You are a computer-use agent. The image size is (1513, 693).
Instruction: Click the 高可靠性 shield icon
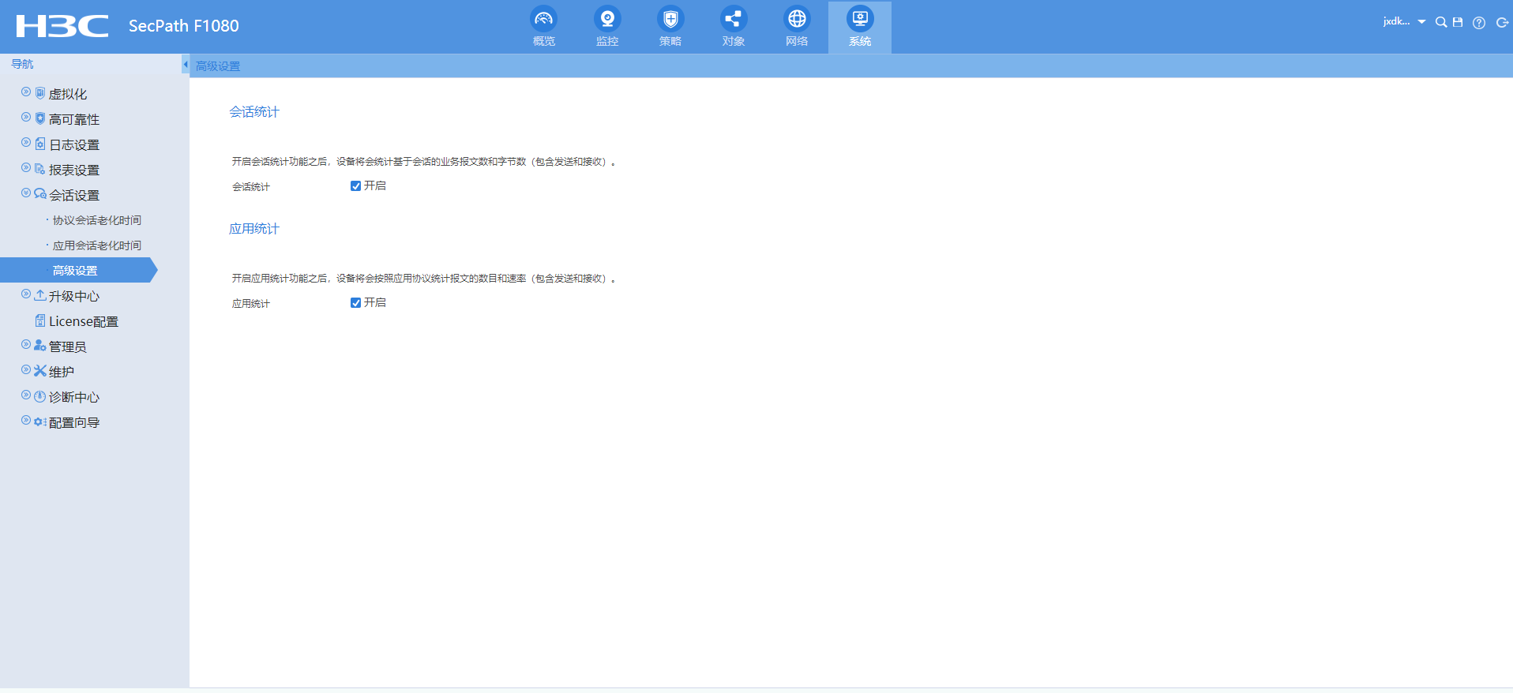tap(40, 118)
